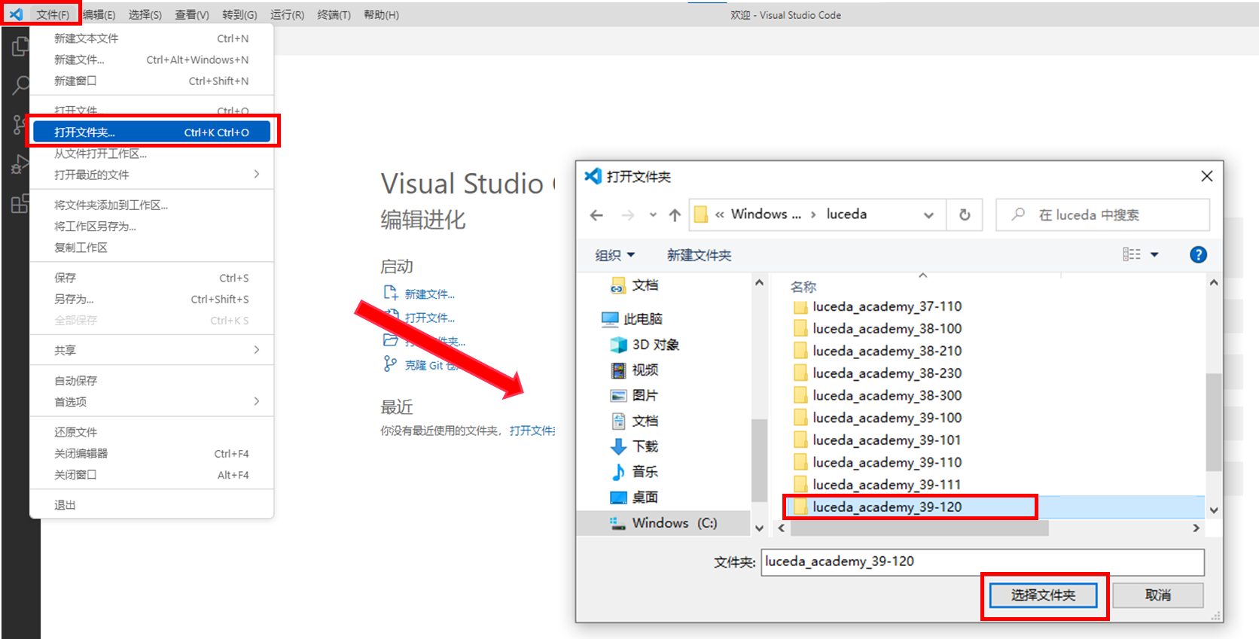Sort by the 名称 column header
This screenshot has height=639, width=1259.
(x=803, y=287)
